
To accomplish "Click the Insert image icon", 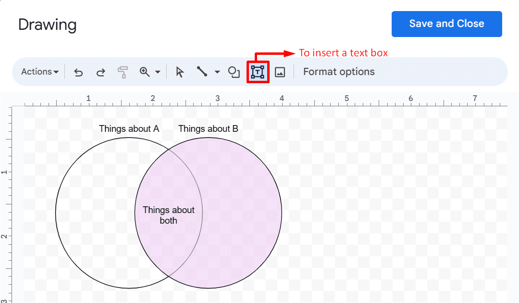I will [279, 72].
